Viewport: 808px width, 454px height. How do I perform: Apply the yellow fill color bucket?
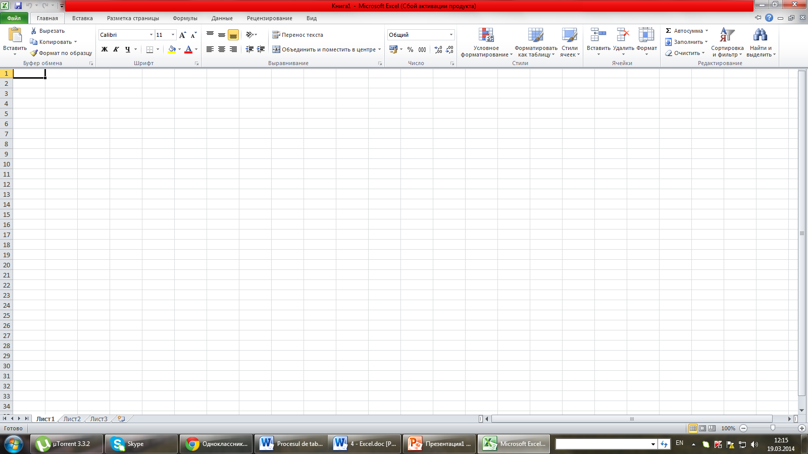172,49
